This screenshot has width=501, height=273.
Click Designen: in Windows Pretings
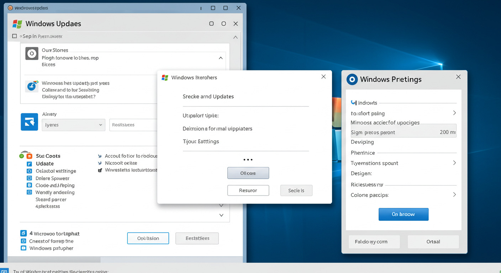pos(361,173)
